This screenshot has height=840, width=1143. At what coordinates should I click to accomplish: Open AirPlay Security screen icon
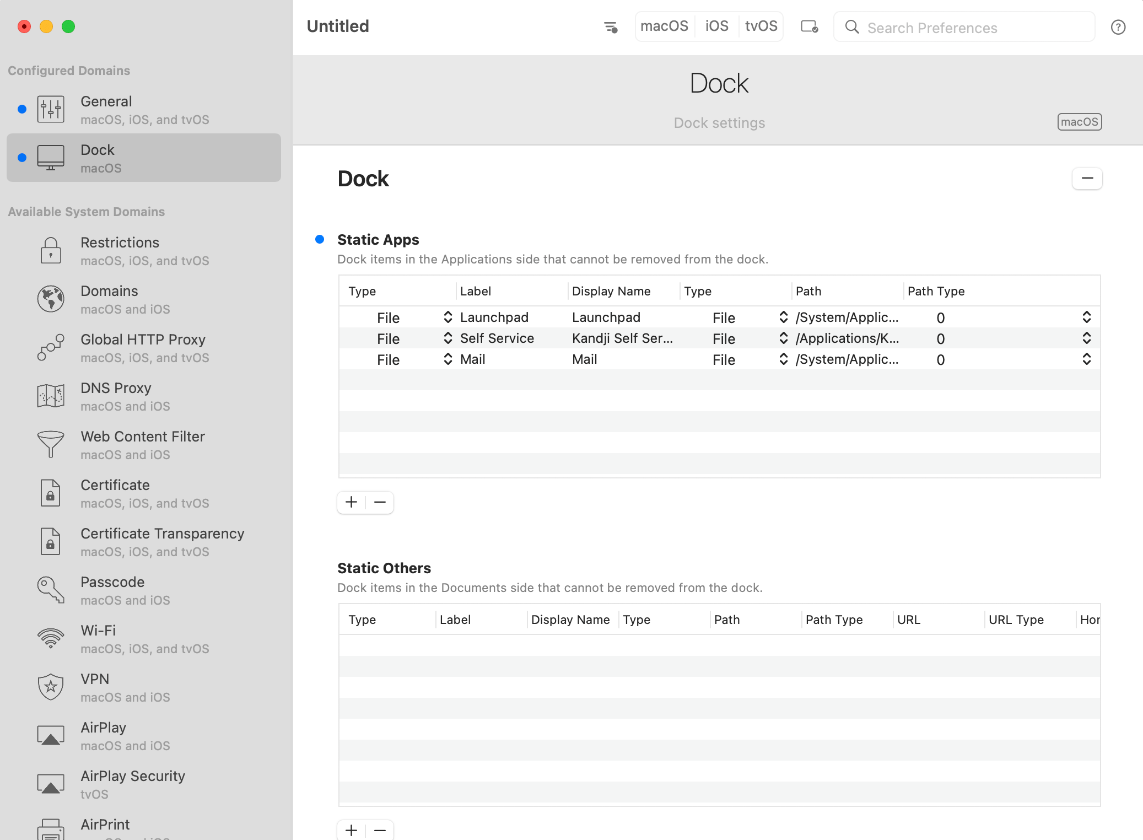[51, 784]
